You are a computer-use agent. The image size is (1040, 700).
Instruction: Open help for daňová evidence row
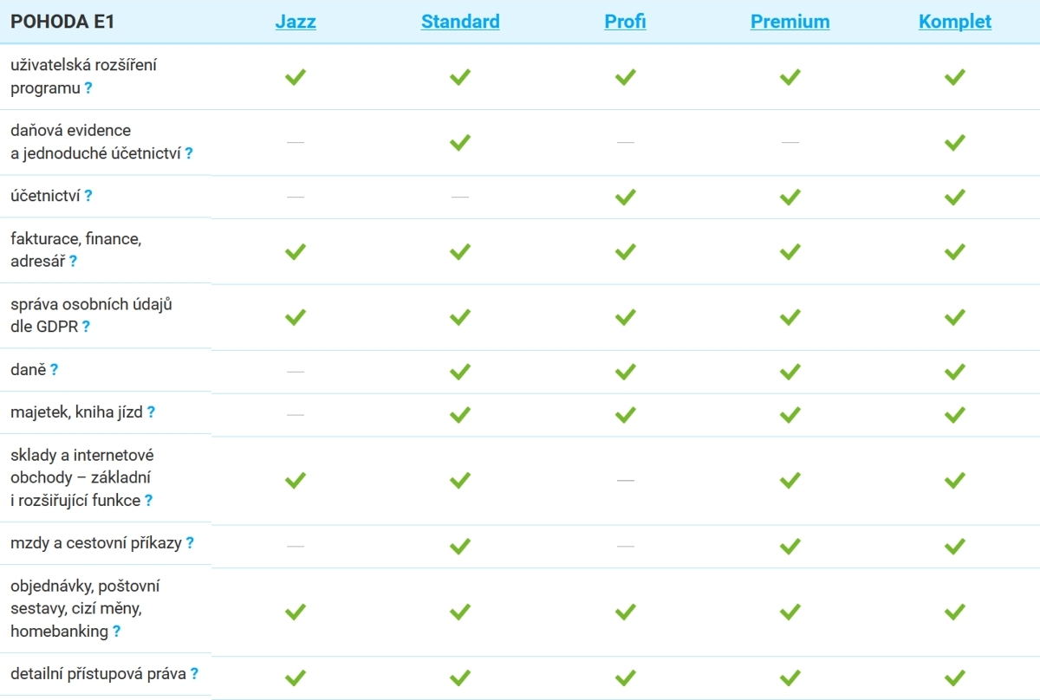(188, 154)
